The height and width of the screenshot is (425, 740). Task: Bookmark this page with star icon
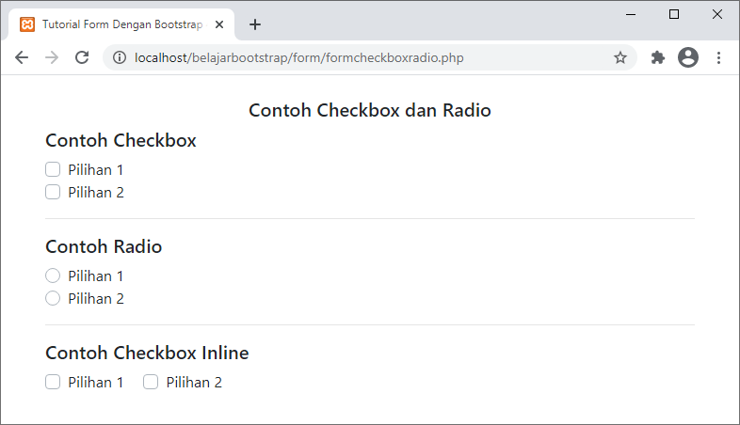pos(619,57)
